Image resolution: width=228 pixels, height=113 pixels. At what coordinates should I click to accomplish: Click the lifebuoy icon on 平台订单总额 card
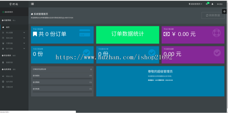pos(217,33)
